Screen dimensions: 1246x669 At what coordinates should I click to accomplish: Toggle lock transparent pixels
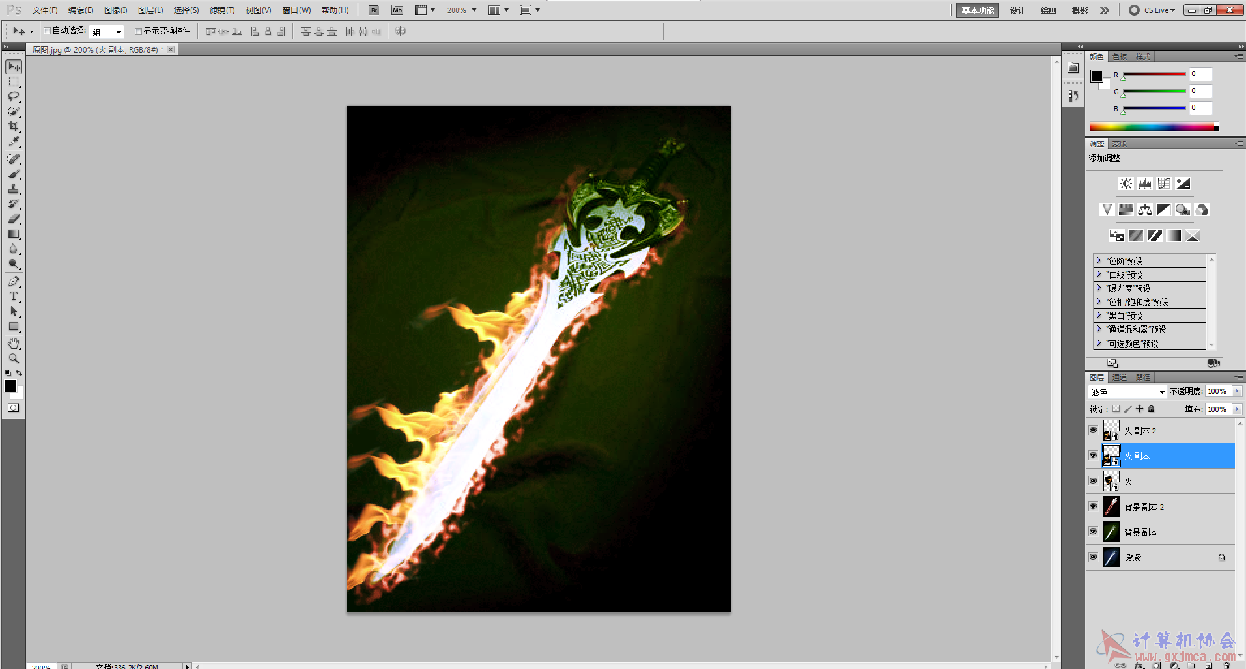(1116, 409)
